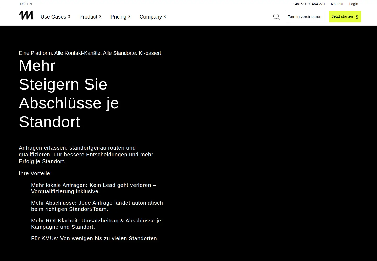Click the bullet 'Für KMUs: Von wenigen'

coord(95,238)
